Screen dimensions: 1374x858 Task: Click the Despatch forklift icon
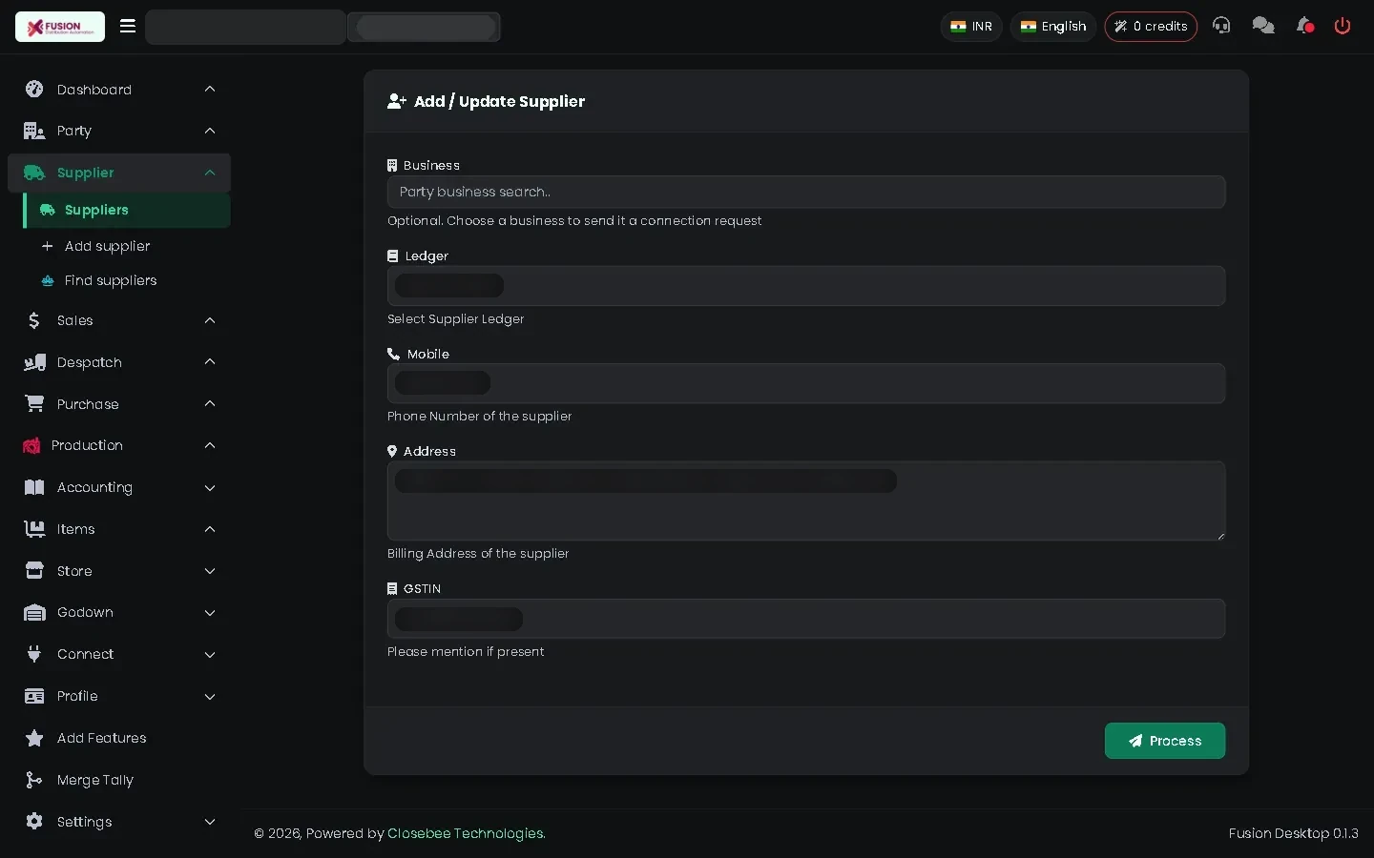click(x=34, y=362)
